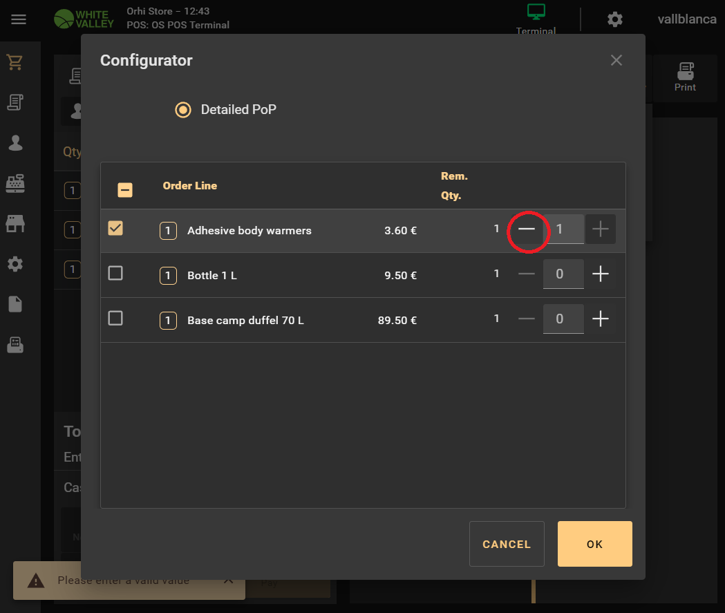725x613 pixels.
Task: Click the 3.60 € price
Action: coord(400,230)
